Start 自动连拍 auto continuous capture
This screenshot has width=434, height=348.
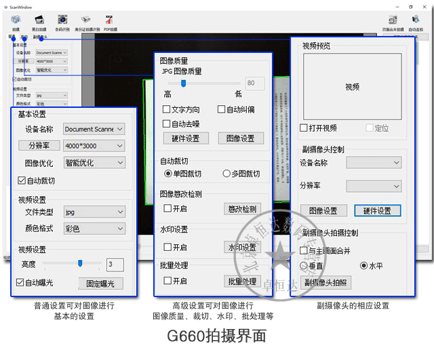point(416,20)
